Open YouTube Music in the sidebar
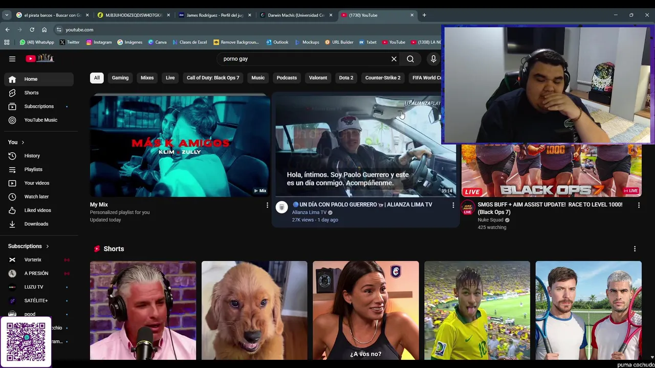The width and height of the screenshot is (655, 368). (x=39, y=120)
